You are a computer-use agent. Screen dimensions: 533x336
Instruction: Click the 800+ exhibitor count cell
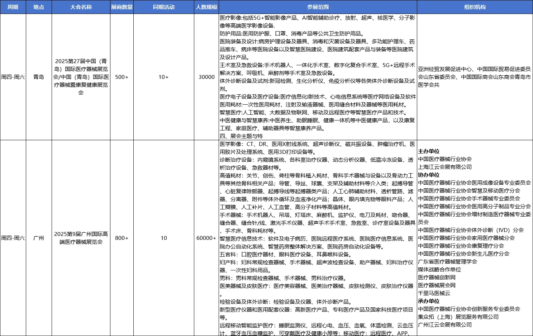coord(122,238)
